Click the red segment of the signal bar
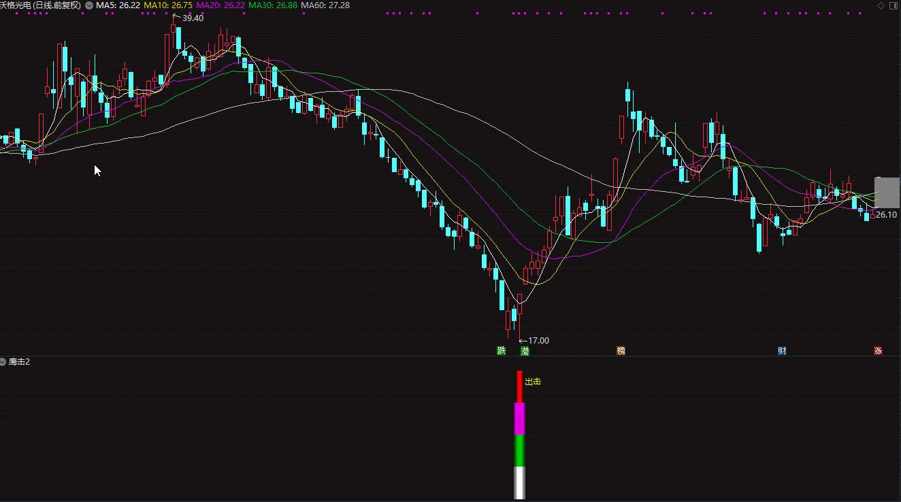 [519, 386]
